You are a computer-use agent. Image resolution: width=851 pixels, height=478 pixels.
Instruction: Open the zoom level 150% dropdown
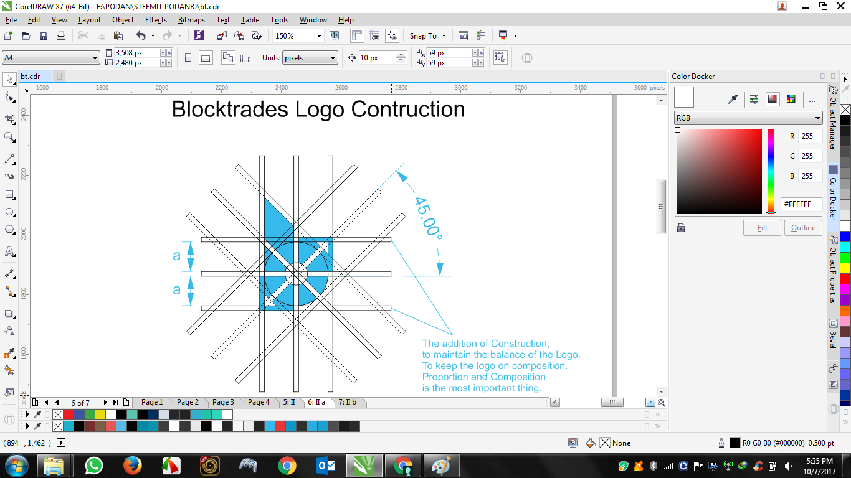click(x=319, y=35)
